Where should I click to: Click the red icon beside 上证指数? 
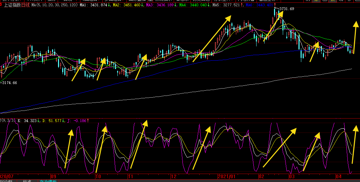(x=1, y=5)
